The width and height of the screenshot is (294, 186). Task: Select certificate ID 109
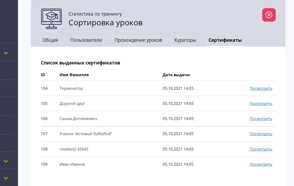[44, 164]
